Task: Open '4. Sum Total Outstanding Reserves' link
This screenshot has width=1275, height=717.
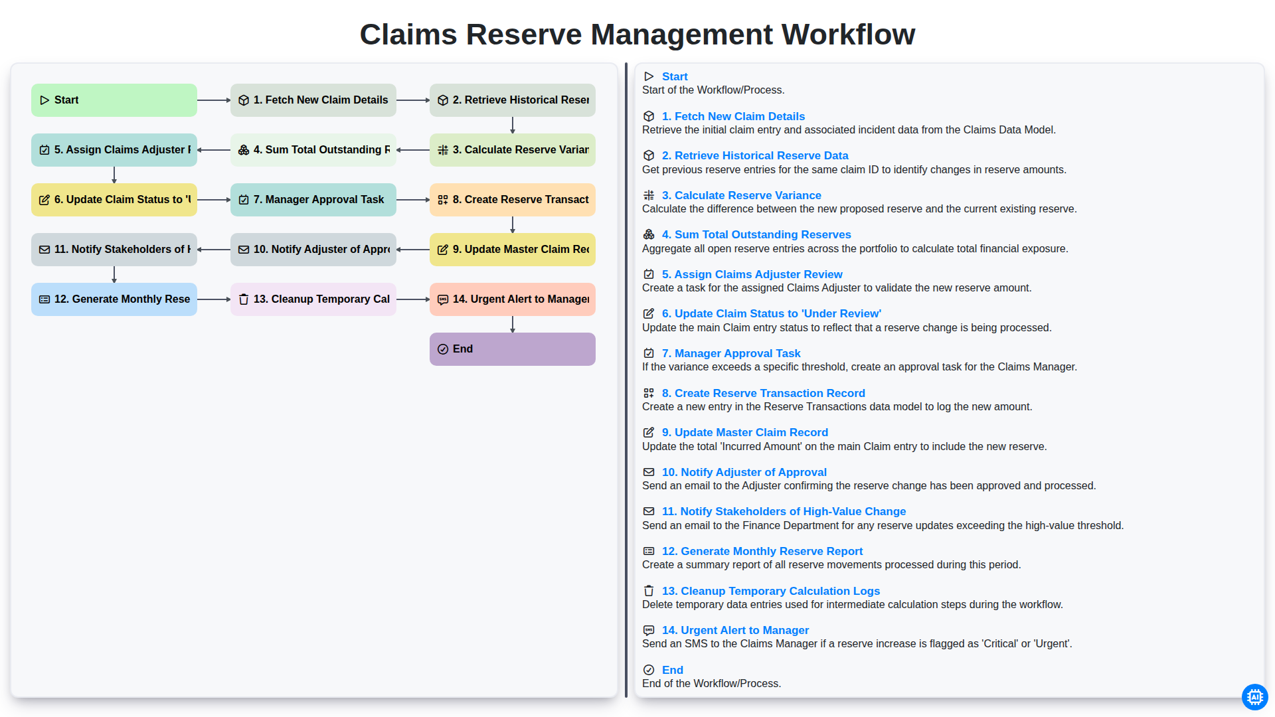Action: pyautogui.click(x=756, y=234)
